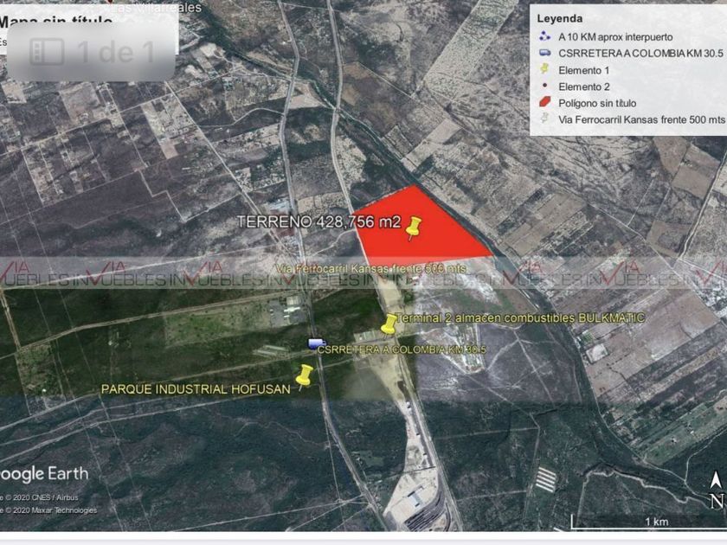Viewport: 727px width, 545px height.
Task: Select legend entry Elemento 2
Action: (x=583, y=87)
